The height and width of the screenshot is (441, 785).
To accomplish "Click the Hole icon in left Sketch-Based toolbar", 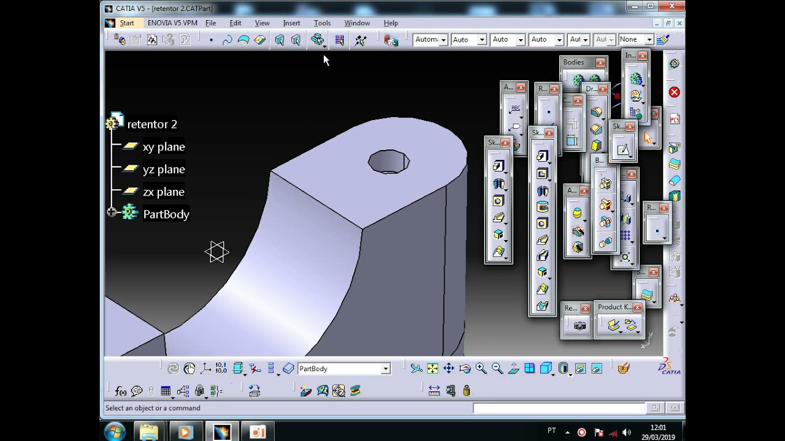I will coord(498,201).
